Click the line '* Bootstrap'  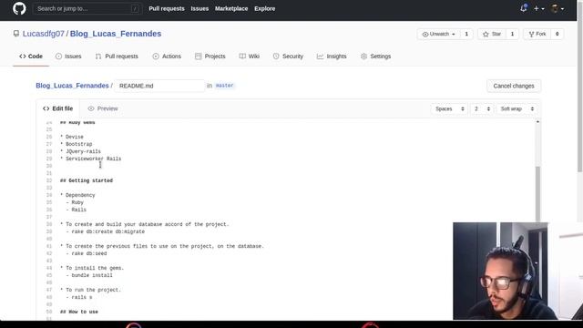(x=77, y=144)
